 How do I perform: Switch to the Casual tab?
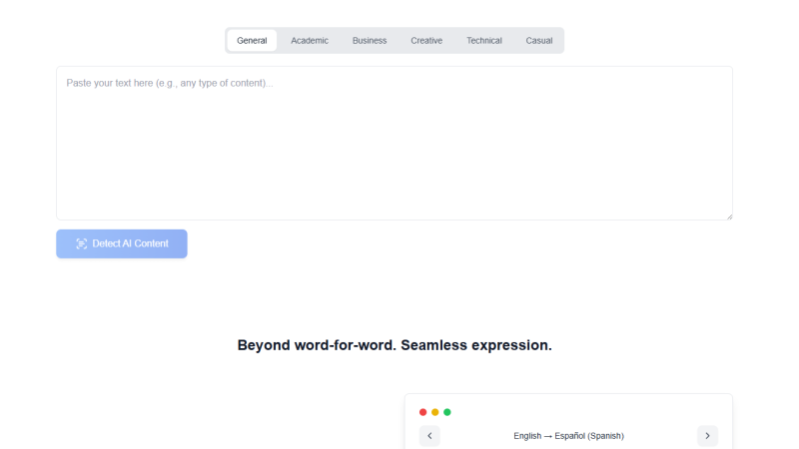click(539, 41)
